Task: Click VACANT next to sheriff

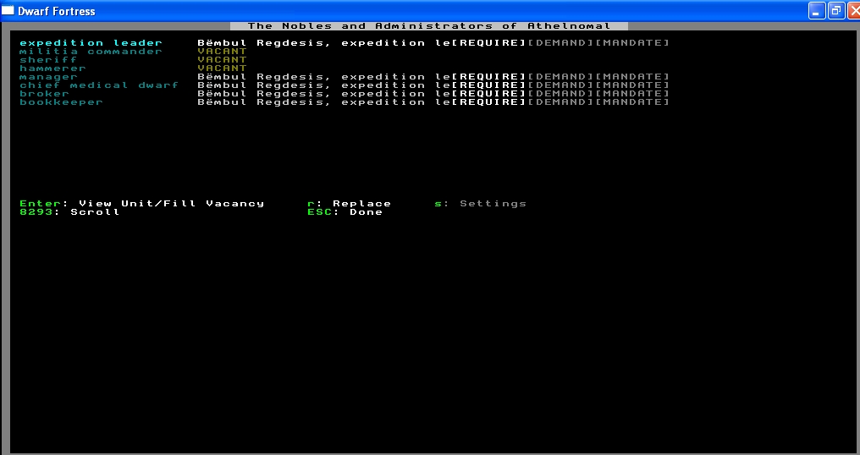Action: [x=222, y=60]
